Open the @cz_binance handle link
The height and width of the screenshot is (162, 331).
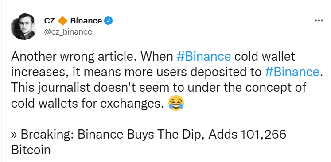click(x=68, y=32)
